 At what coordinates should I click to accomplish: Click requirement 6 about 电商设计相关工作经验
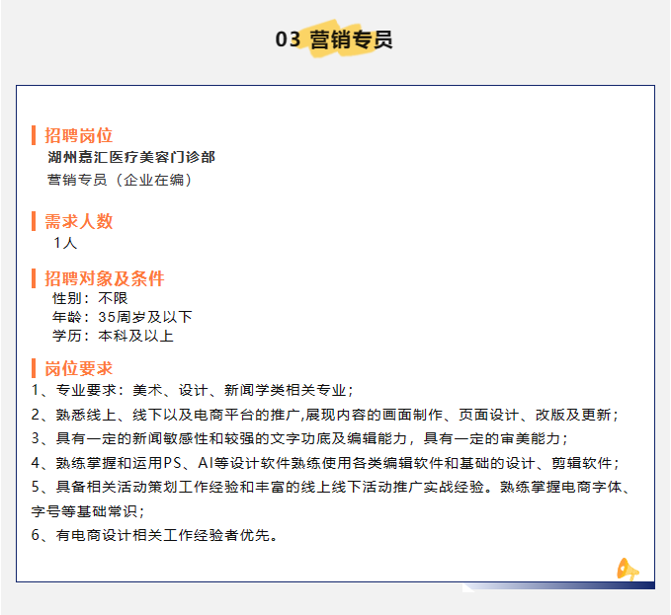pyautogui.click(x=154, y=535)
